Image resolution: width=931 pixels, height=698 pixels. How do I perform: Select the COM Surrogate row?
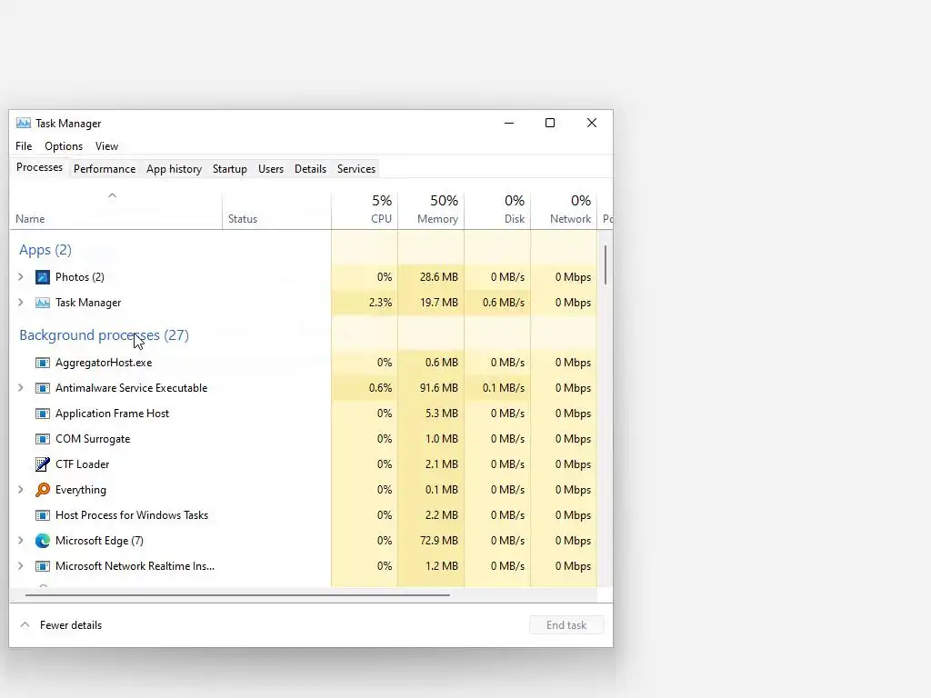tap(303, 439)
